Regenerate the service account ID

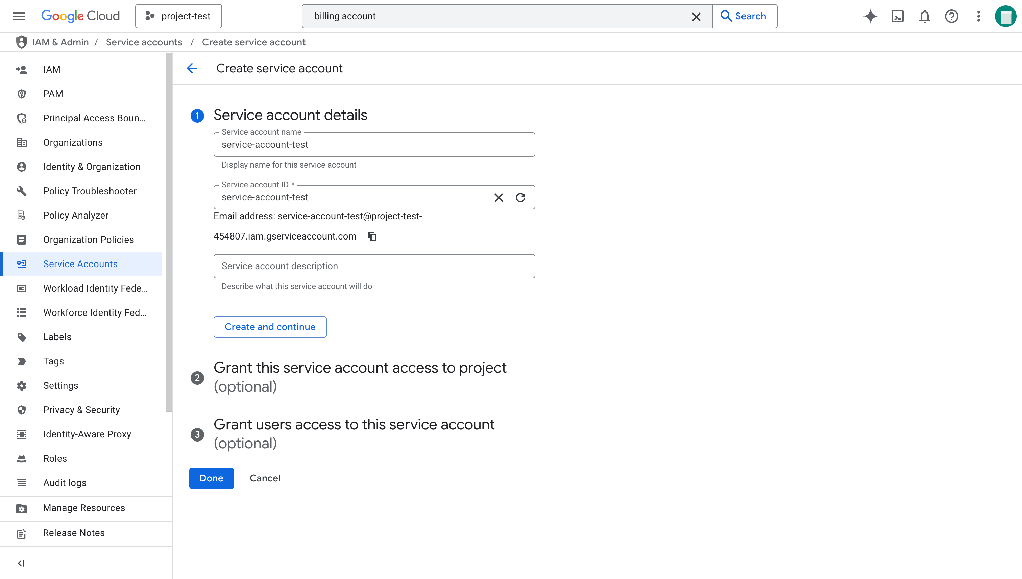(520, 198)
